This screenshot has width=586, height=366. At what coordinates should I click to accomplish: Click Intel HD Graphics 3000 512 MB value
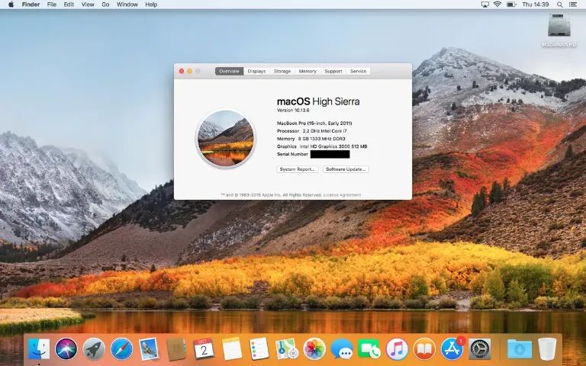click(333, 146)
